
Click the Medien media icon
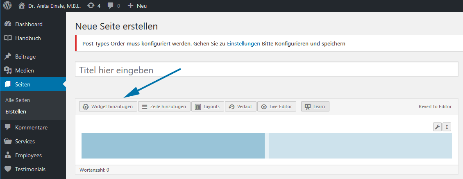pyautogui.click(x=8, y=70)
